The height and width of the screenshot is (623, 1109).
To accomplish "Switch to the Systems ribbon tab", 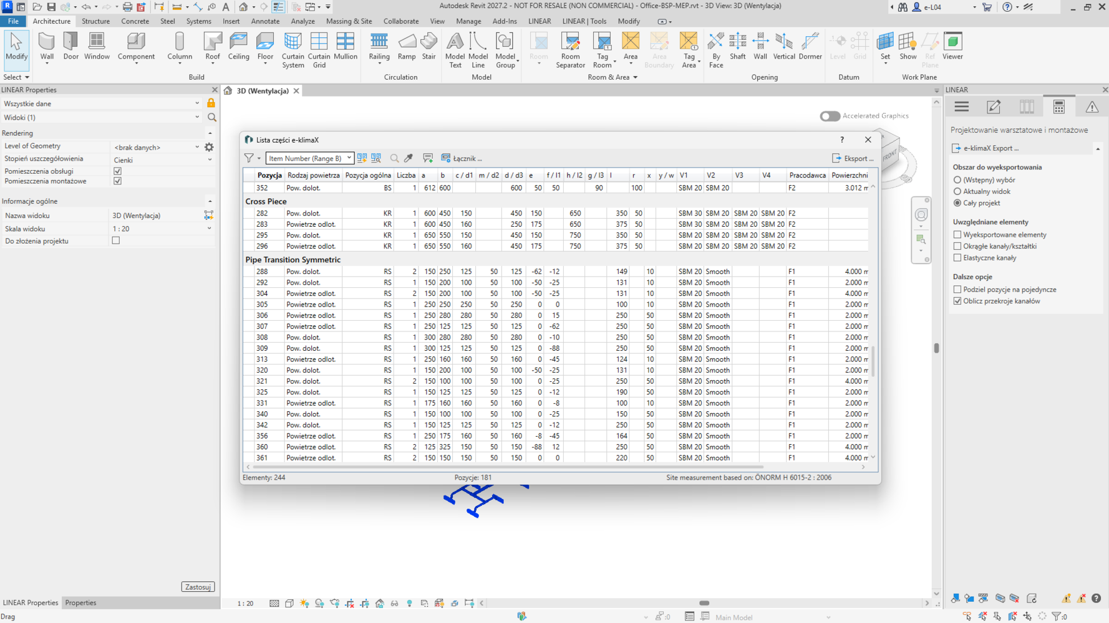I will (198, 21).
